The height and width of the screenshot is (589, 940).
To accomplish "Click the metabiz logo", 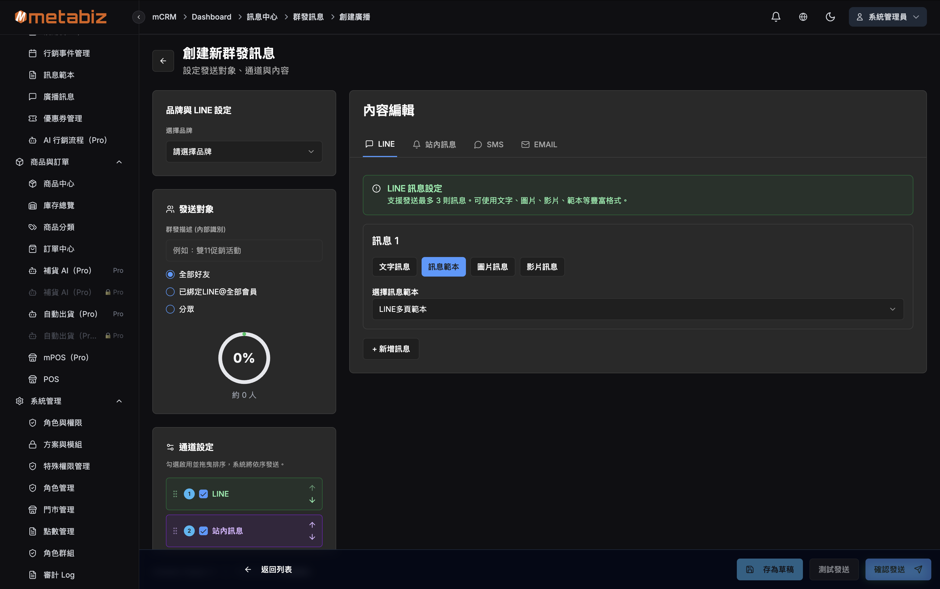I will point(60,16).
